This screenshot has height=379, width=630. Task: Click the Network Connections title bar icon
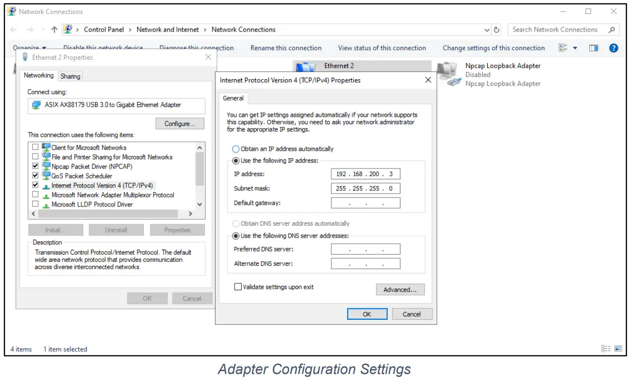click(x=12, y=11)
